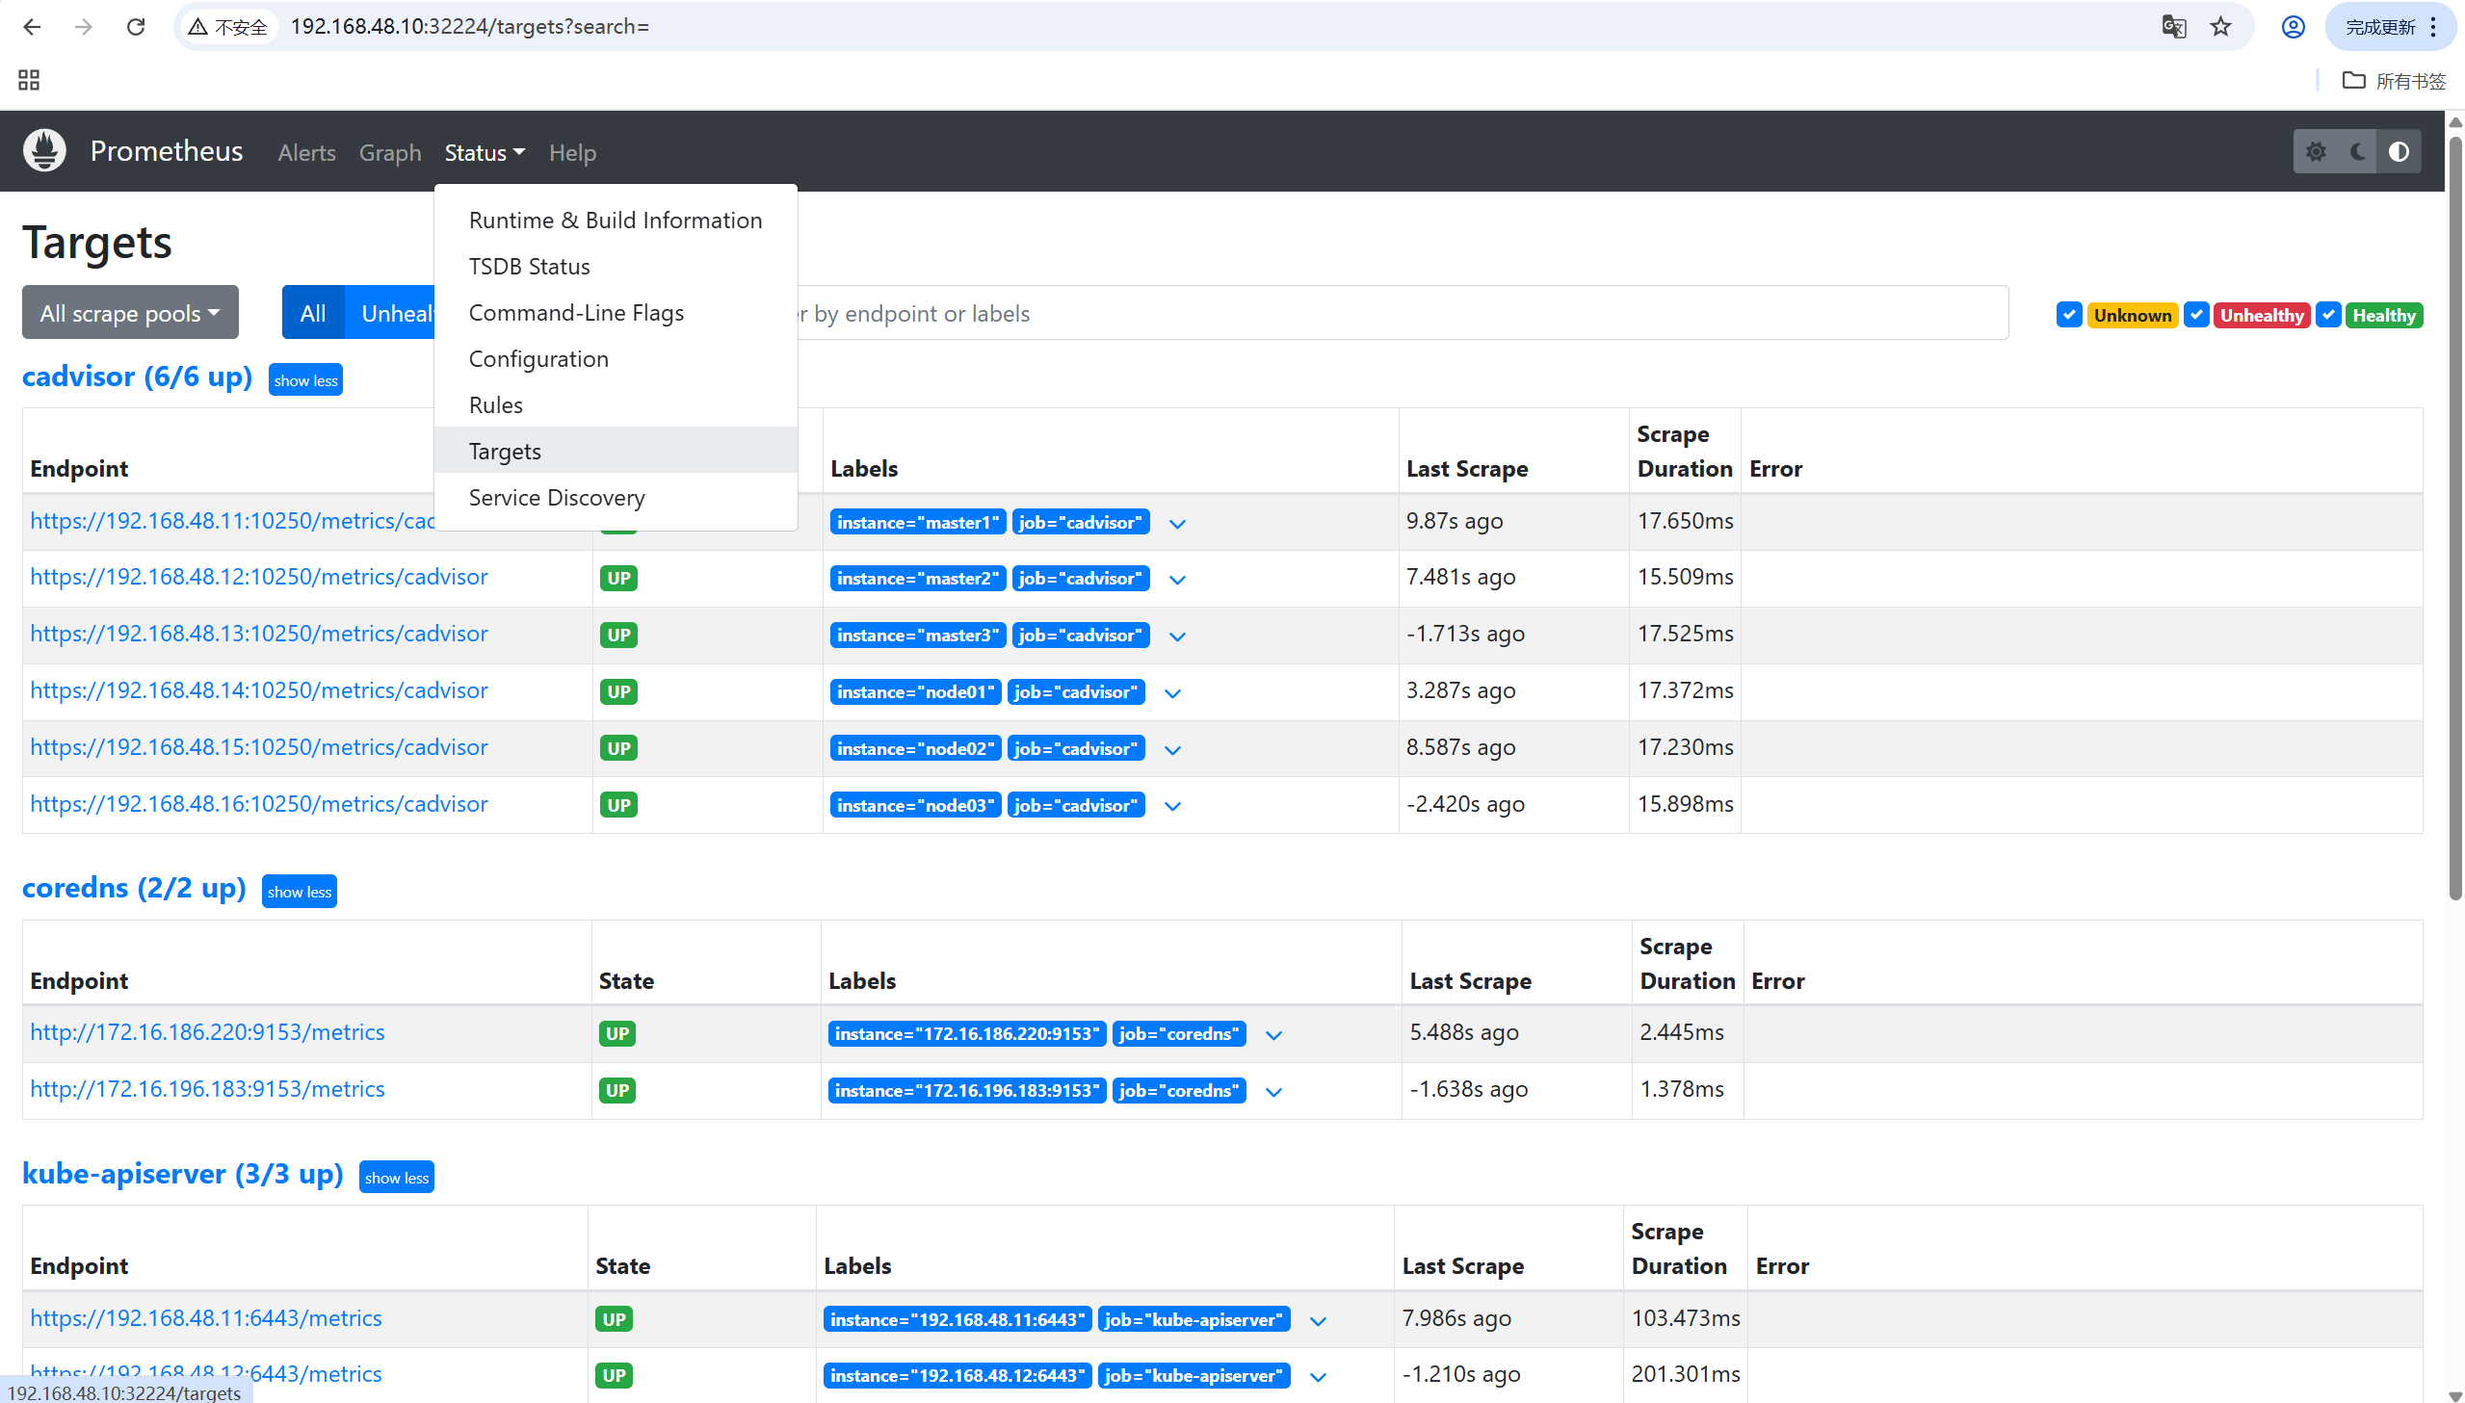Select the Unhealthy filter button
Viewport: 2465px width, 1403px height.
390,312
